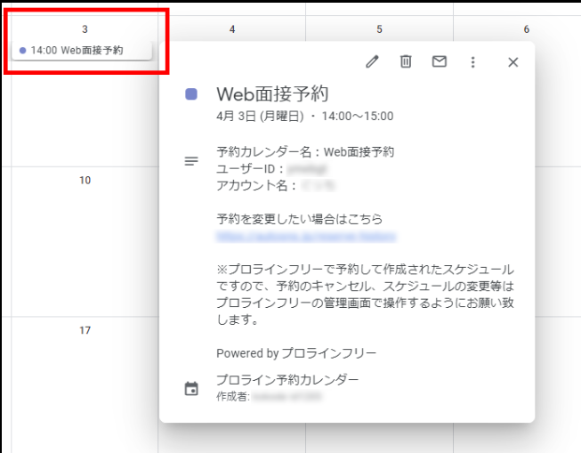
Task: Click the text 予約を変更したい場合はこちら
Action: point(299,219)
